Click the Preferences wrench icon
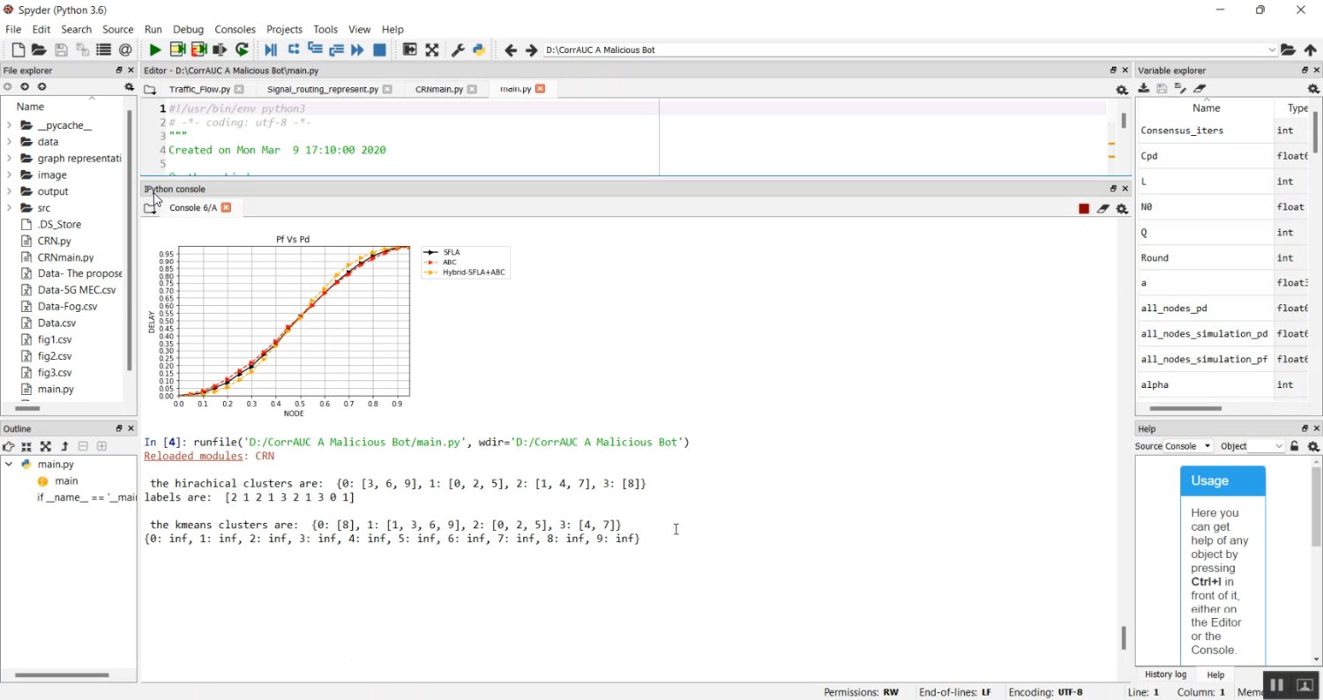The height and width of the screenshot is (700, 1323). click(x=458, y=50)
